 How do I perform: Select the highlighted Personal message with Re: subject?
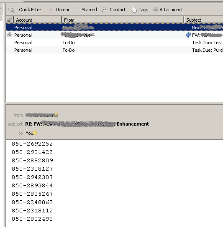(114, 28)
